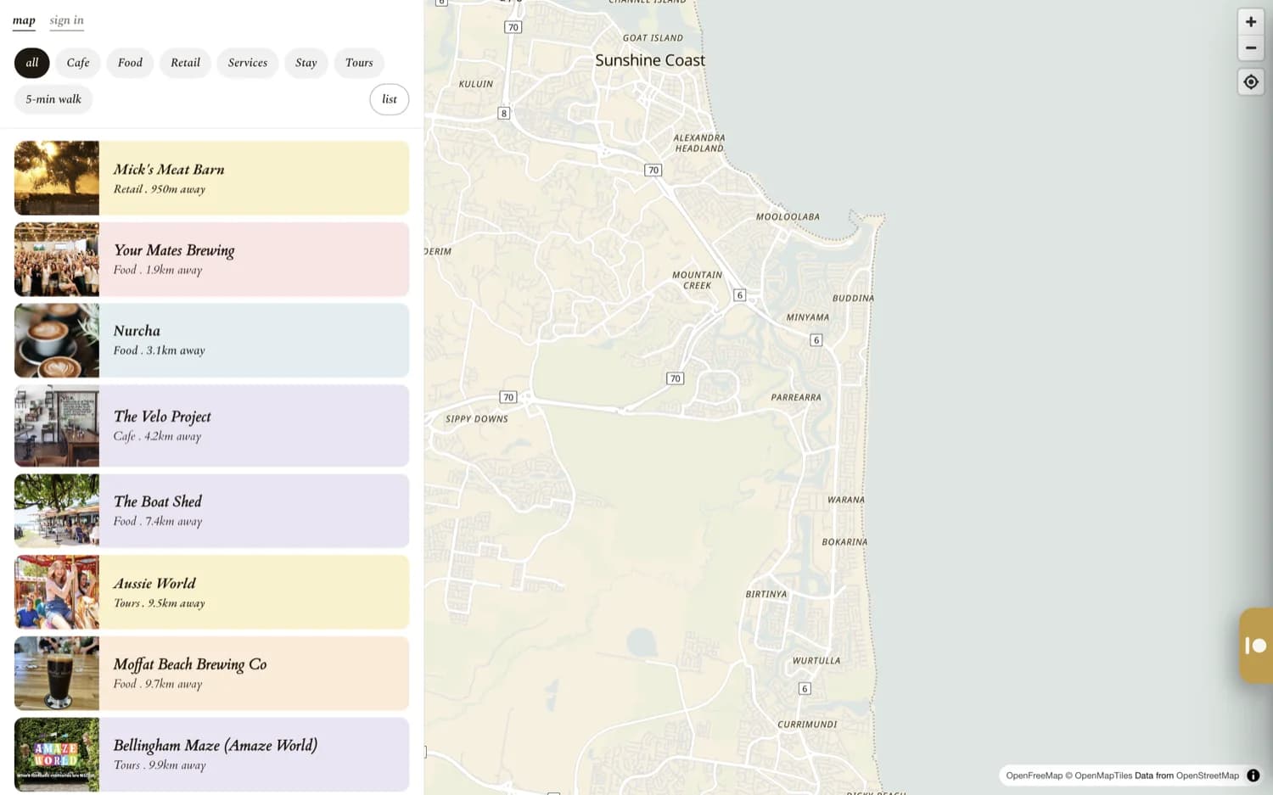Image resolution: width=1273 pixels, height=795 pixels.
Task: Click 'Retail . 950m away' text
Action: coord(160,189)
